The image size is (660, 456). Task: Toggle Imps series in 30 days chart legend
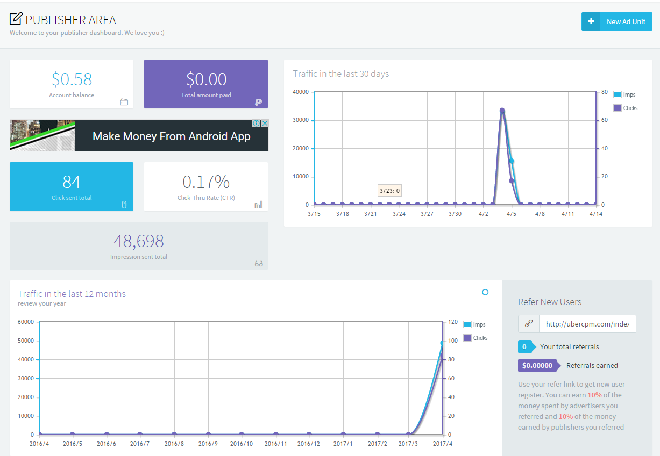click(x=624, y=95)
